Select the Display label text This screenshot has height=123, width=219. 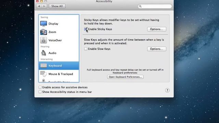(x=53, y=24)
